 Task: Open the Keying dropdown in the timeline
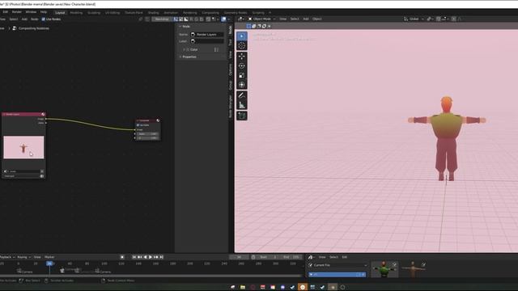[x=23, y=257]
